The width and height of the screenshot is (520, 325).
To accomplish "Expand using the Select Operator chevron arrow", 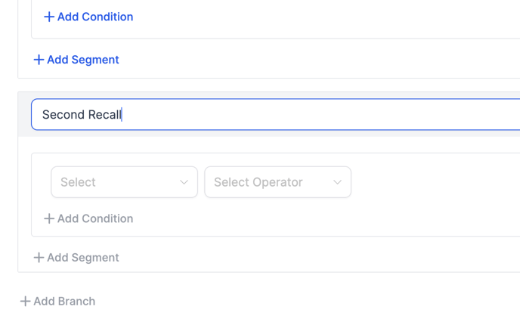I will click(337, 182).
